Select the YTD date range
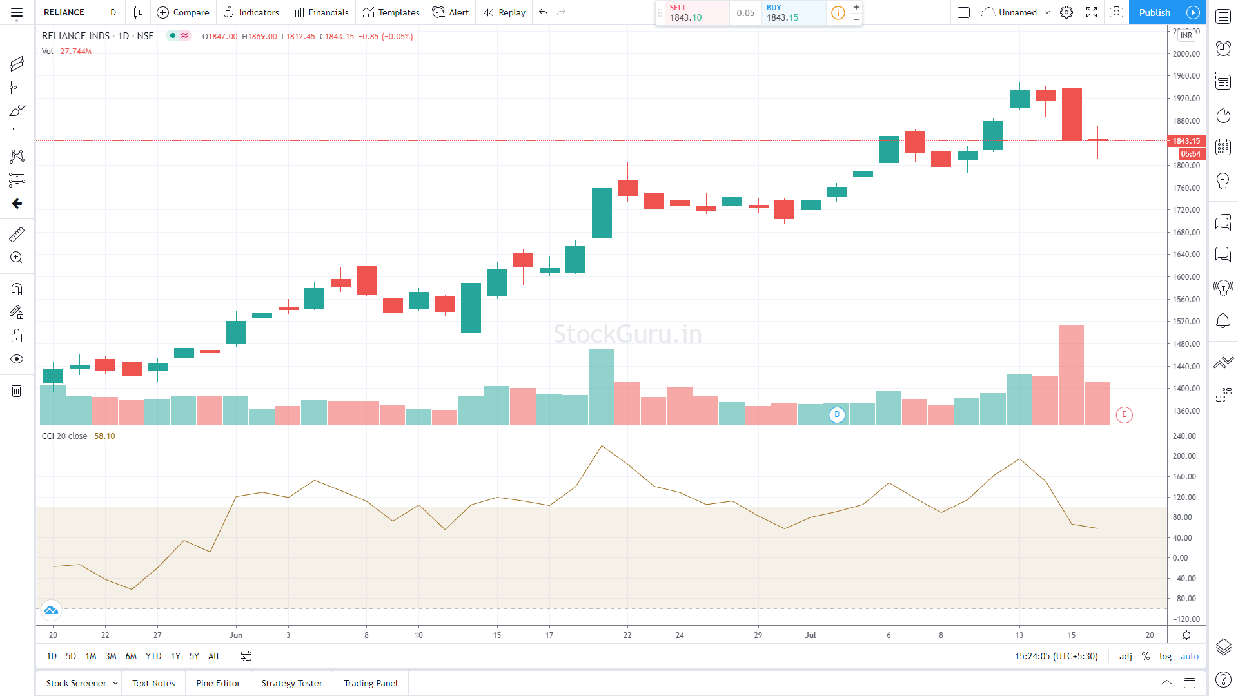This screenshot has width=1238, height=696. pos(153,656)
